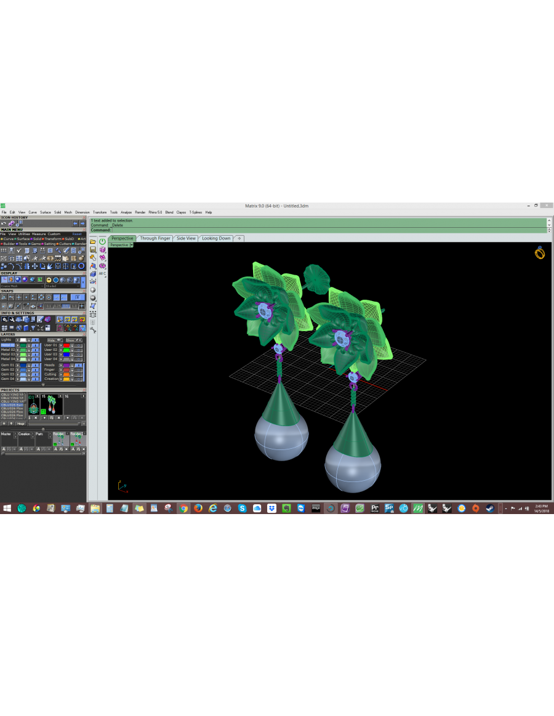Viewport: 554px width, 716px height.
Task: Select the solid blue circle display mode
Action: pos(56,280)
